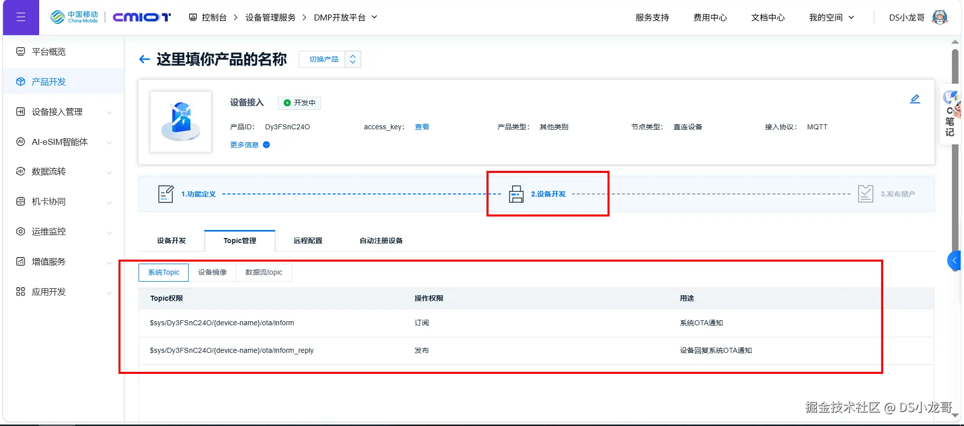Open the 切换产品 selector

tap(330, 59)
